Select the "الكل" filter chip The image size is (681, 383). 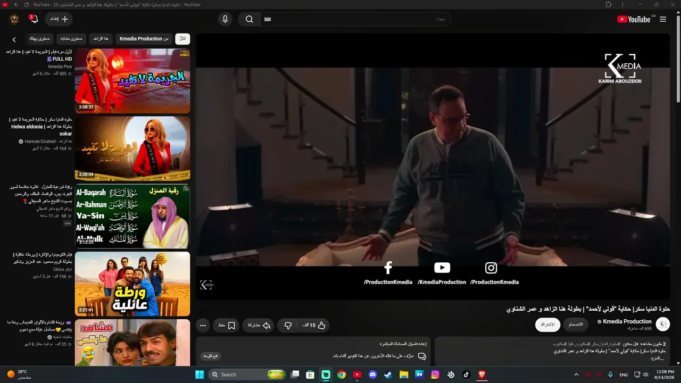coord(182,39)
